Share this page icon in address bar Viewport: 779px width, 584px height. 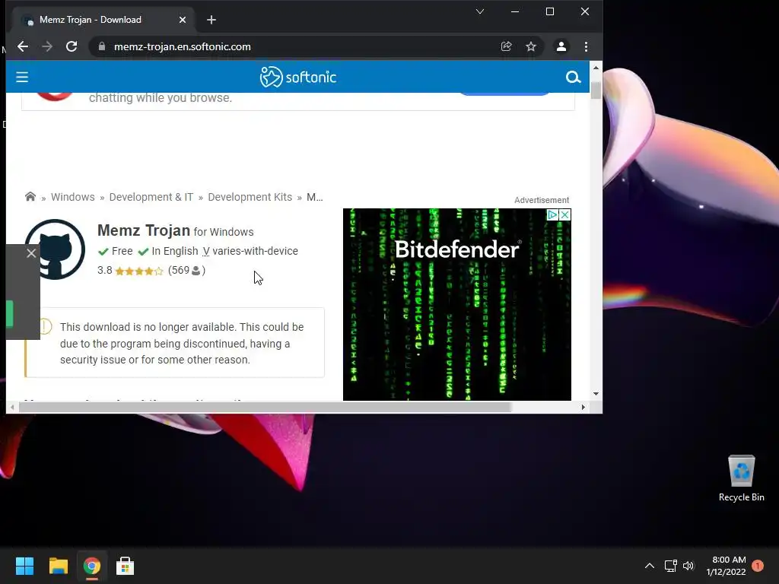(506, 46)
